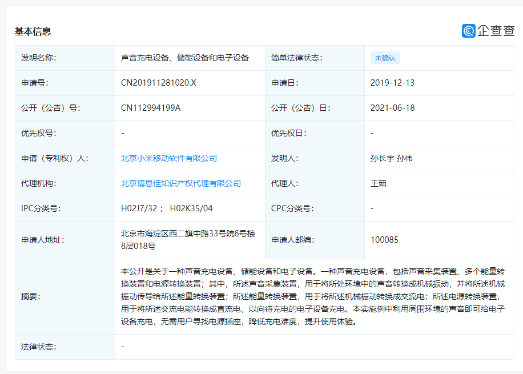
Task: Select the application number CN201911281020.X
Action: coord(158,83)
